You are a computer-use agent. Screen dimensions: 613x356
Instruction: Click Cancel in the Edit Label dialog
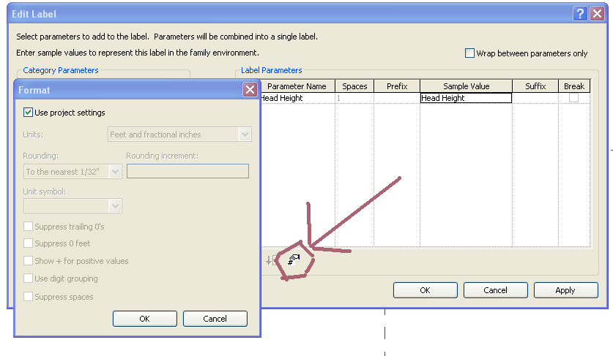(x=496, y=290)
